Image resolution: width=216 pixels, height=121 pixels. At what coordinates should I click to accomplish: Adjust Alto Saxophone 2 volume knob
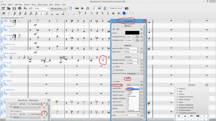coord(44,113)
